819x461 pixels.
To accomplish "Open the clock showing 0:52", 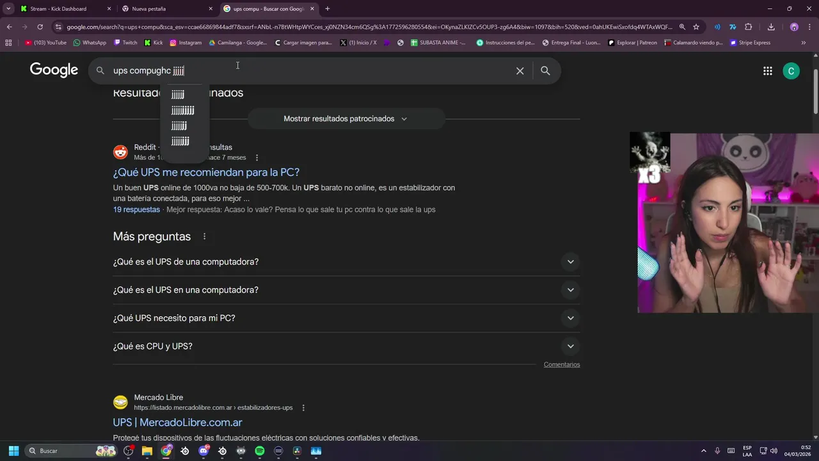I will click(x=799, y=451).
